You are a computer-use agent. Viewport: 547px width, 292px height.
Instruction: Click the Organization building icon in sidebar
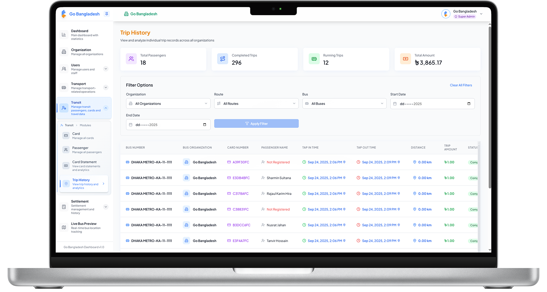tap(64, 52)
